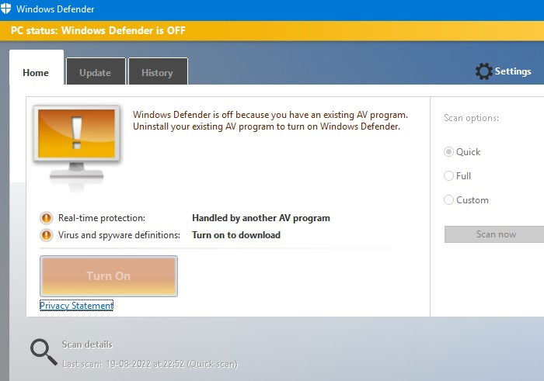Click the orange warning monitor icon

coord(77,148)
